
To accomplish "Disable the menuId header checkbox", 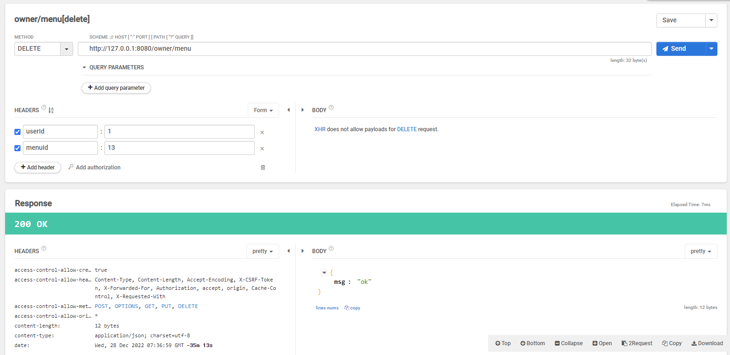I will 18,148.
